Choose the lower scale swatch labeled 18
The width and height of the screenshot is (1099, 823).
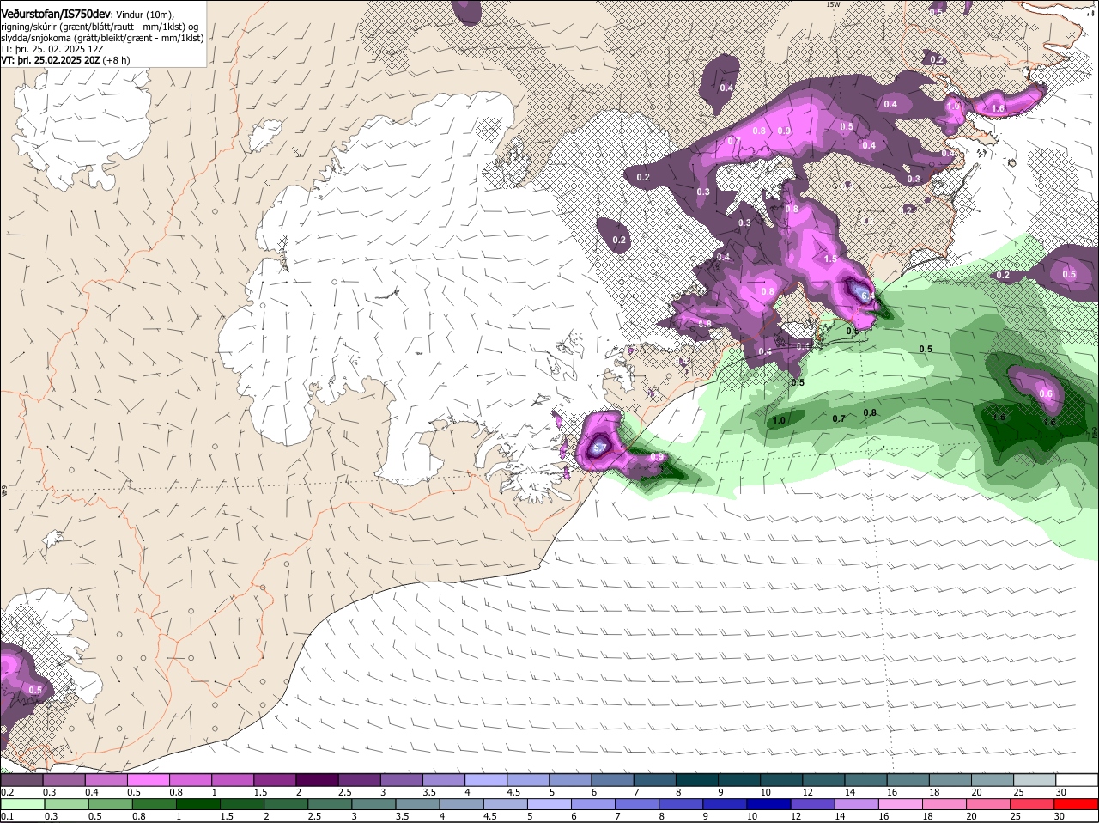tap(945, 804)
